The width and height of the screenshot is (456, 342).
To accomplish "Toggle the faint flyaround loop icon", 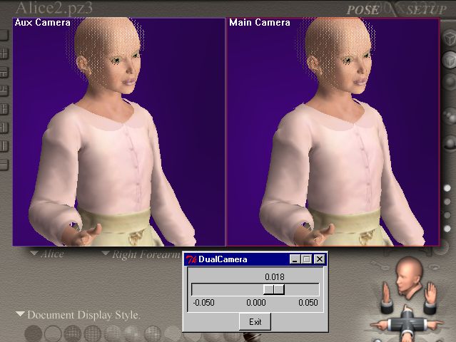I will (433, 266).
